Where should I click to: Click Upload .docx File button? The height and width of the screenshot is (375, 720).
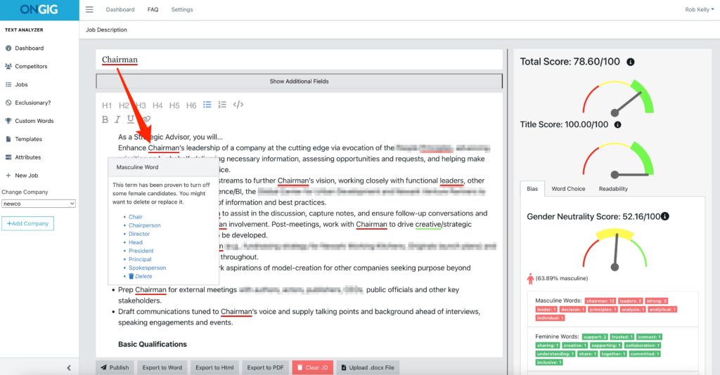pos(368,368)
